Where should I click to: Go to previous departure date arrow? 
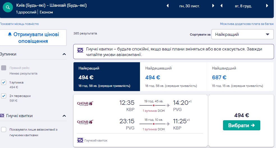(x=168, y=6)
